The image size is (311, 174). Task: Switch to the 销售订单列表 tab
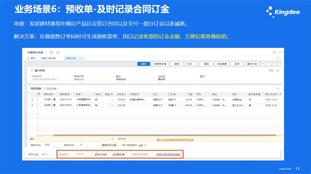click(x=48, y=58)
